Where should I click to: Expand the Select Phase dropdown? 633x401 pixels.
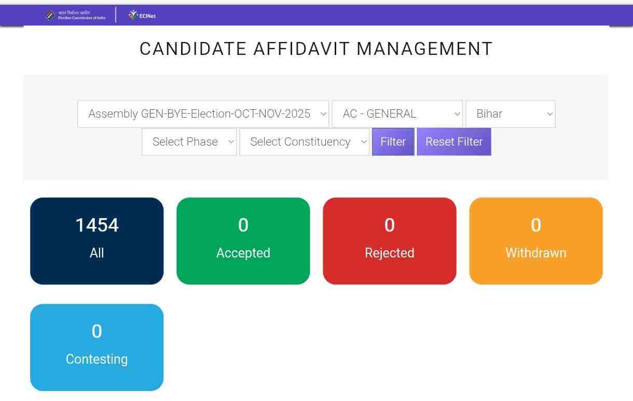[x=189, y=142]
